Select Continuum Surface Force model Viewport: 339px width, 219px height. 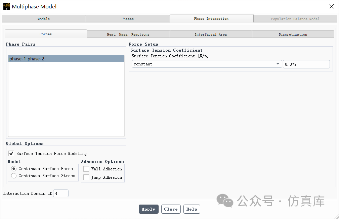coord(13,168)
